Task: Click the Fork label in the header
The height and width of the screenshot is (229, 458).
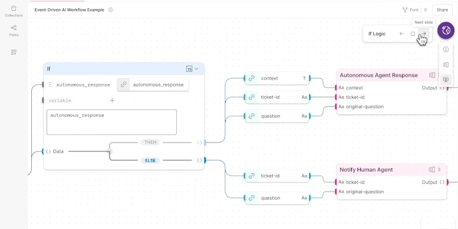Action: pyautogui.click(x=414, y=10)
